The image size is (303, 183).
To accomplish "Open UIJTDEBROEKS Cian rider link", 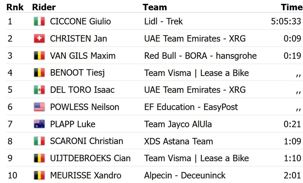I will point(90,158).
